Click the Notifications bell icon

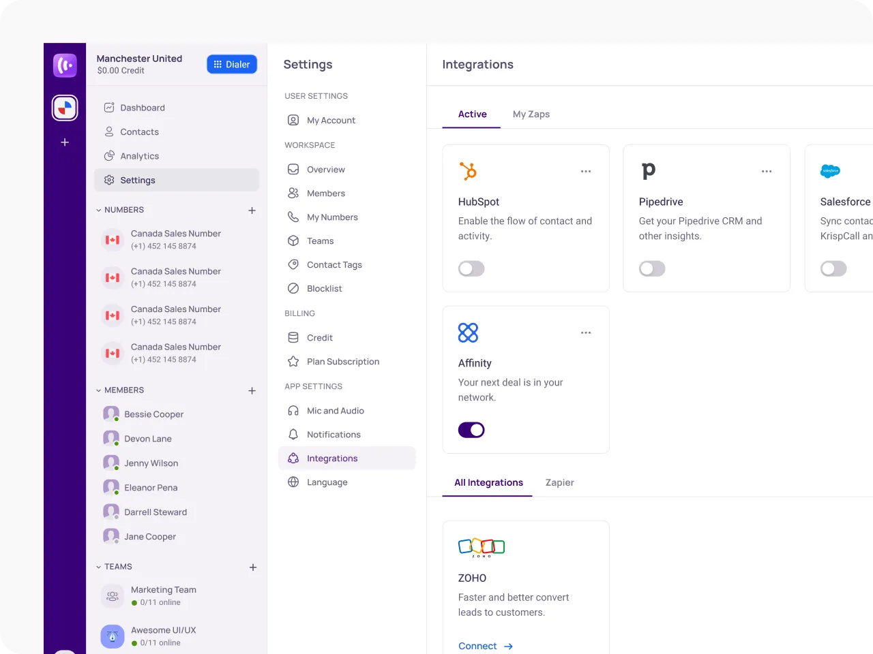point(293,435)
